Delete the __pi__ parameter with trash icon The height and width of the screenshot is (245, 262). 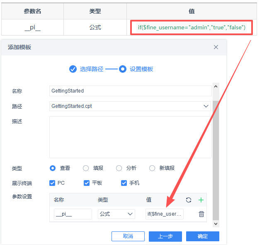coord(201,214)
